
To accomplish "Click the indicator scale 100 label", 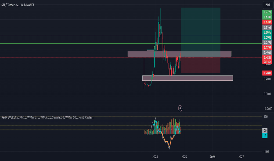I will click(x=265, y=117).
